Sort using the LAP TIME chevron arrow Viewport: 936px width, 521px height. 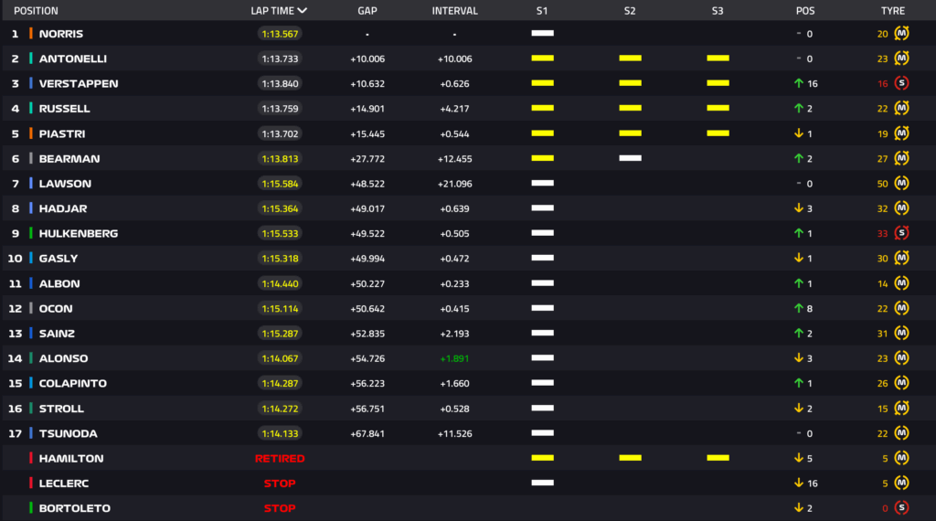(x=303, y=11)
